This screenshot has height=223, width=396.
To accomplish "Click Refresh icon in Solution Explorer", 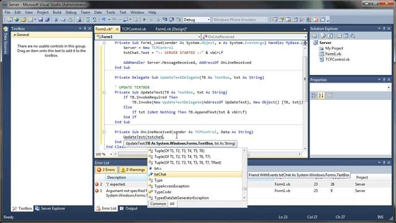I will click(330, 36).
